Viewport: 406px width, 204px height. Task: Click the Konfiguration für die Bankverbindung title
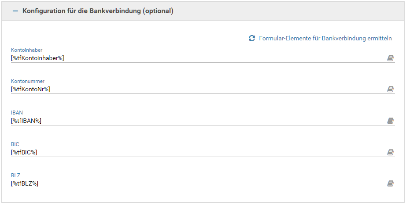click(x=98, y=11)
